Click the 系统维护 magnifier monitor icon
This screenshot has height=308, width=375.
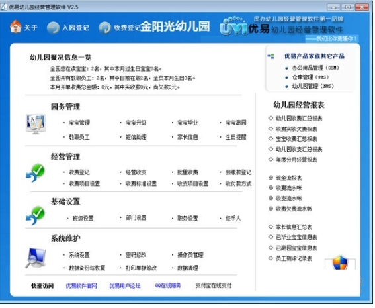36,258
